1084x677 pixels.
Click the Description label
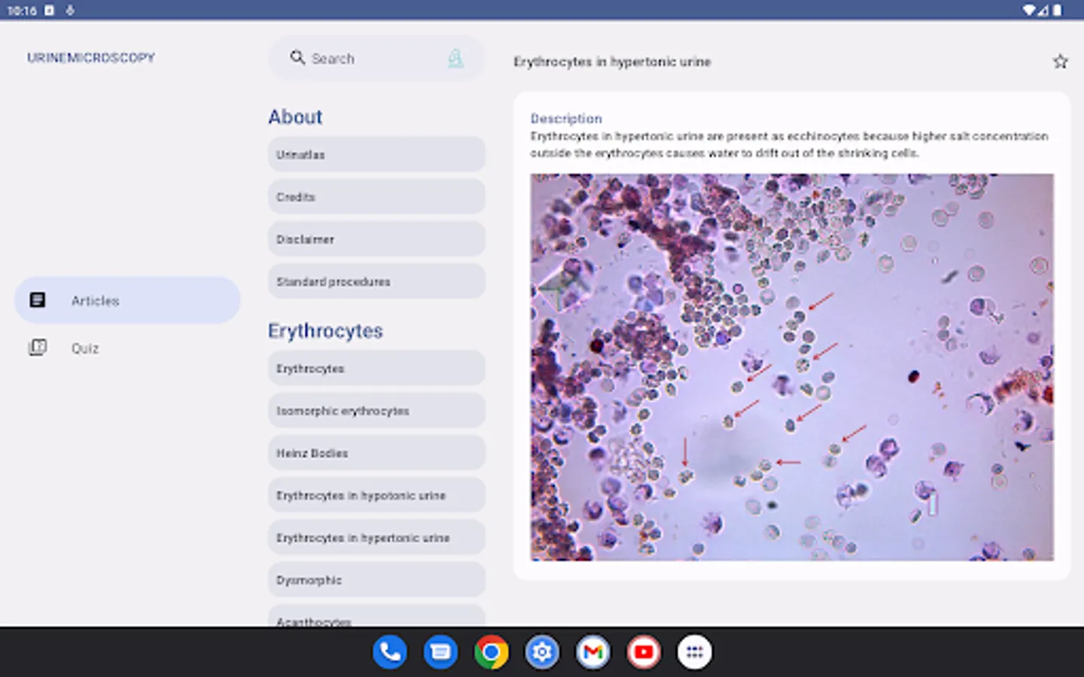click(x=566, y=118)
